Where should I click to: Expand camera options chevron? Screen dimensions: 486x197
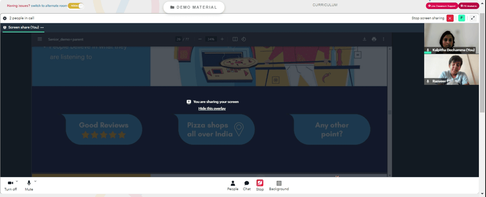[17, 181]
